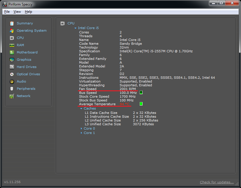Click the CPU header chip icon
The image size is (241, 188).
click(62, 24)
